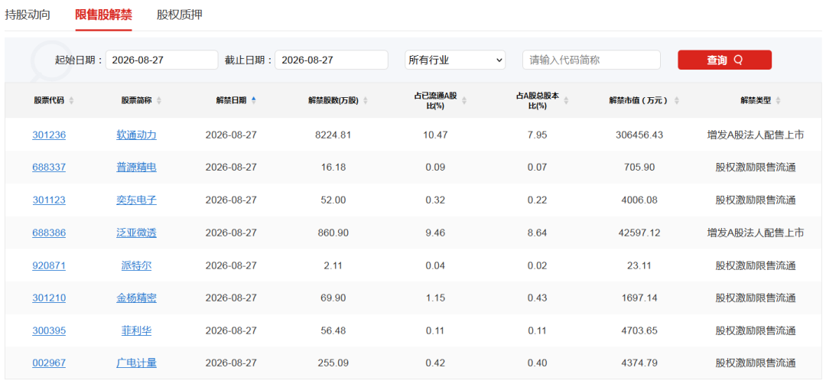Select value 4006.08 in 奕东电子 row
The height and width of the screenshot is (384, 826).
(x=639, y=200)
